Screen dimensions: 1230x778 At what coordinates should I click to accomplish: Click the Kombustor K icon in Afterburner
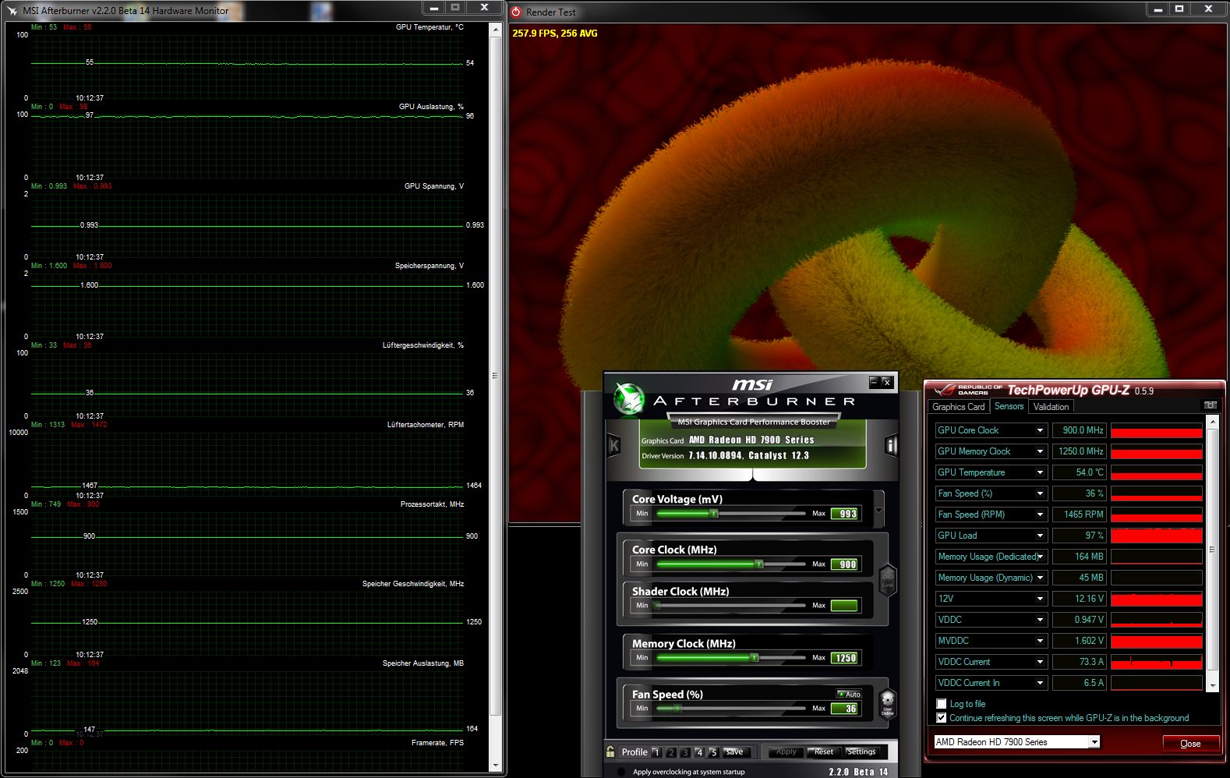click(x=614, y=445)
